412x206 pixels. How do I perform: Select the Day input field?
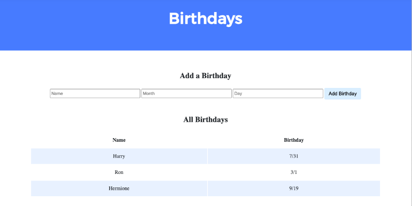[278, 93]
